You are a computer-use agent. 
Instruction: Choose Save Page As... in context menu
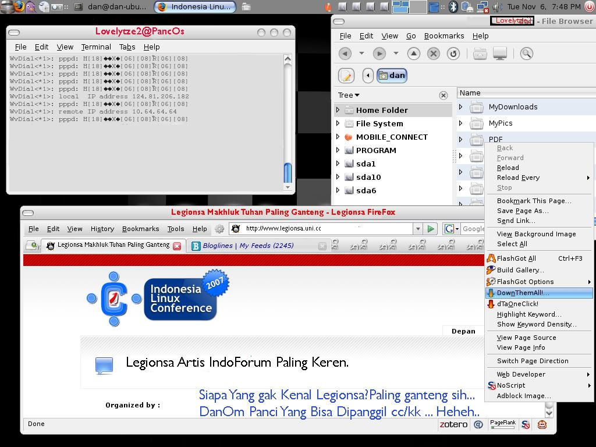point(540,211)
